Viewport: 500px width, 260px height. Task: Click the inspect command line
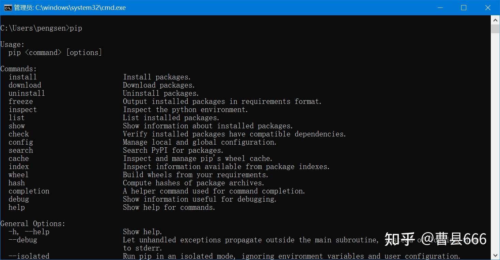pos(22,109)
